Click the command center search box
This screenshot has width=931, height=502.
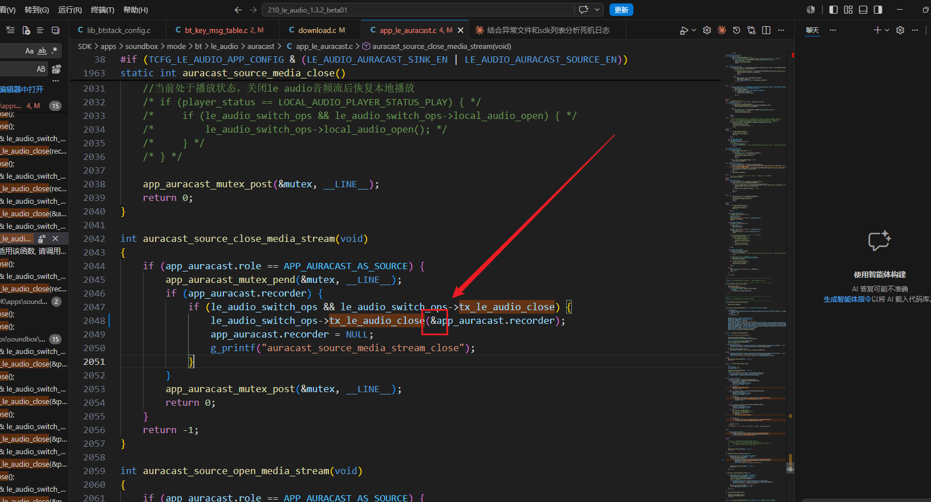pyautogui.click(x=418, y=10)
